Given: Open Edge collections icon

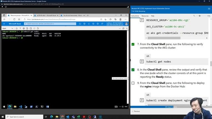Looking at the screenshot, I should (115, 19).
